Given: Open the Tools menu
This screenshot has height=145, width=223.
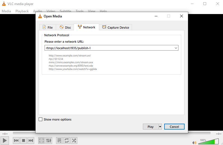Looking at the screenshot, I should [80, 11].
